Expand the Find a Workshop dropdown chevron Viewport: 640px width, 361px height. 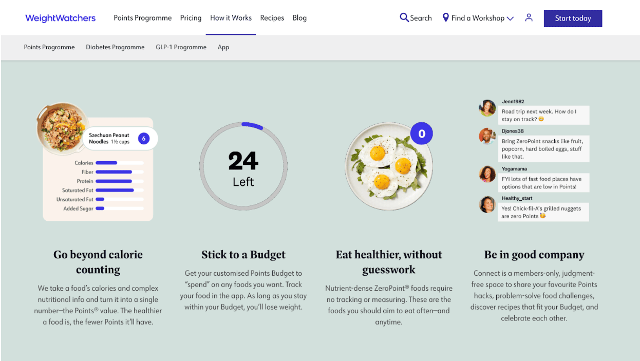coord(510,18)
